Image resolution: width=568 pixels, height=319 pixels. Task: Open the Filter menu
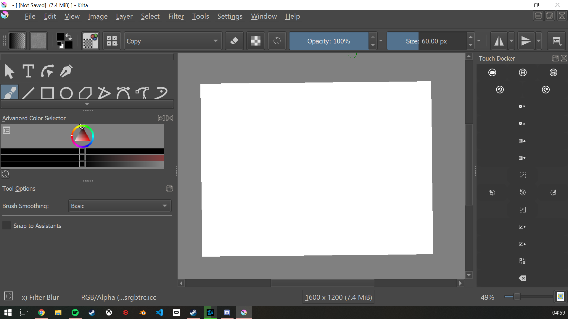[x=176, y=16]
